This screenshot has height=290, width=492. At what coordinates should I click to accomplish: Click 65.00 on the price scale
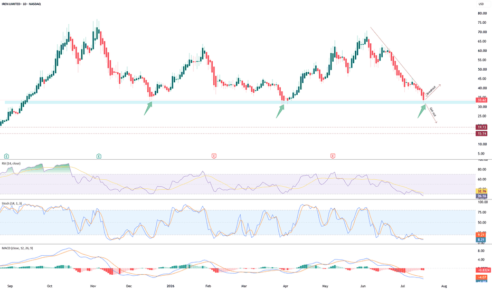[482, 41]
